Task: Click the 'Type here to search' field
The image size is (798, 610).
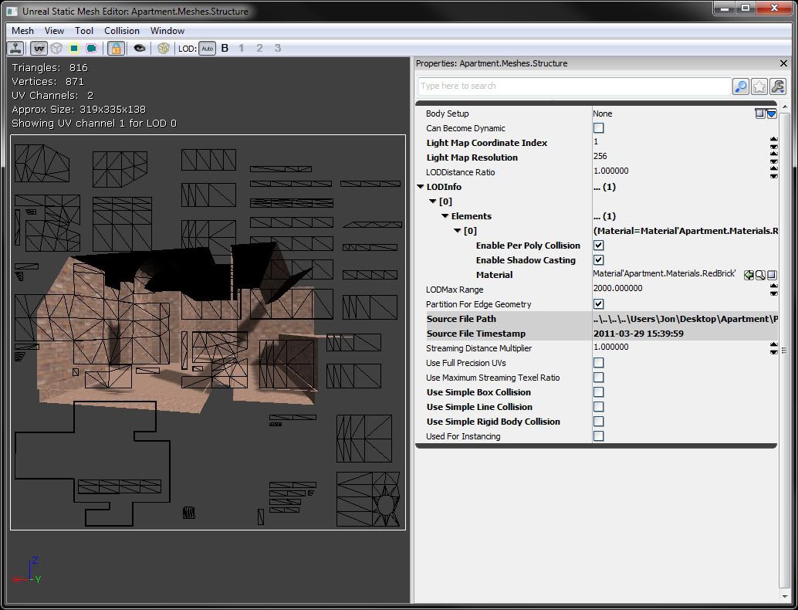Action: pyautogui.click(x=575, y=86)
